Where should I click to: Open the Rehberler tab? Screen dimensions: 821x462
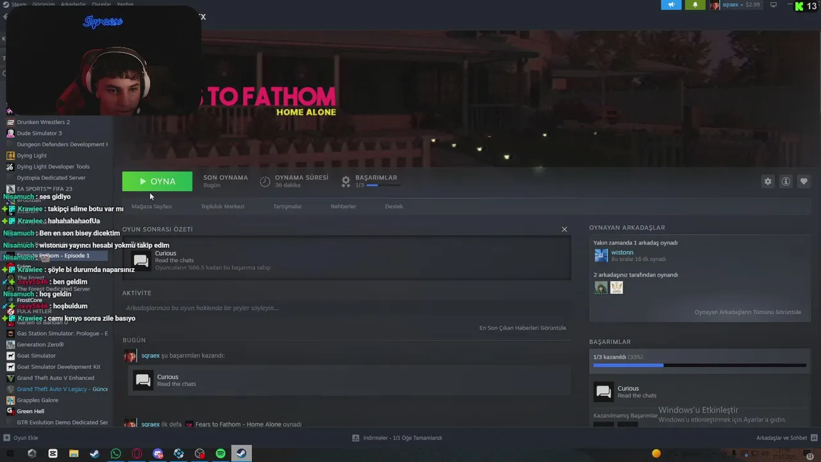tap(343, 207)
